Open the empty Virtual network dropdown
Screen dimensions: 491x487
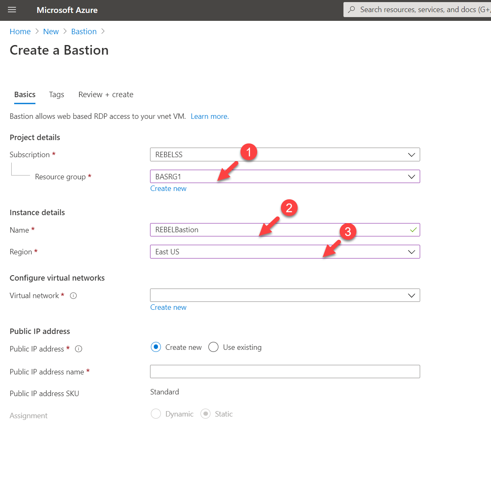coord(285,295)
